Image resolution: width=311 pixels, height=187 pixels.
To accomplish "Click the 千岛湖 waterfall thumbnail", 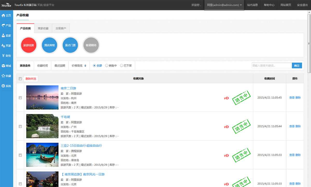I will (43, 126).
